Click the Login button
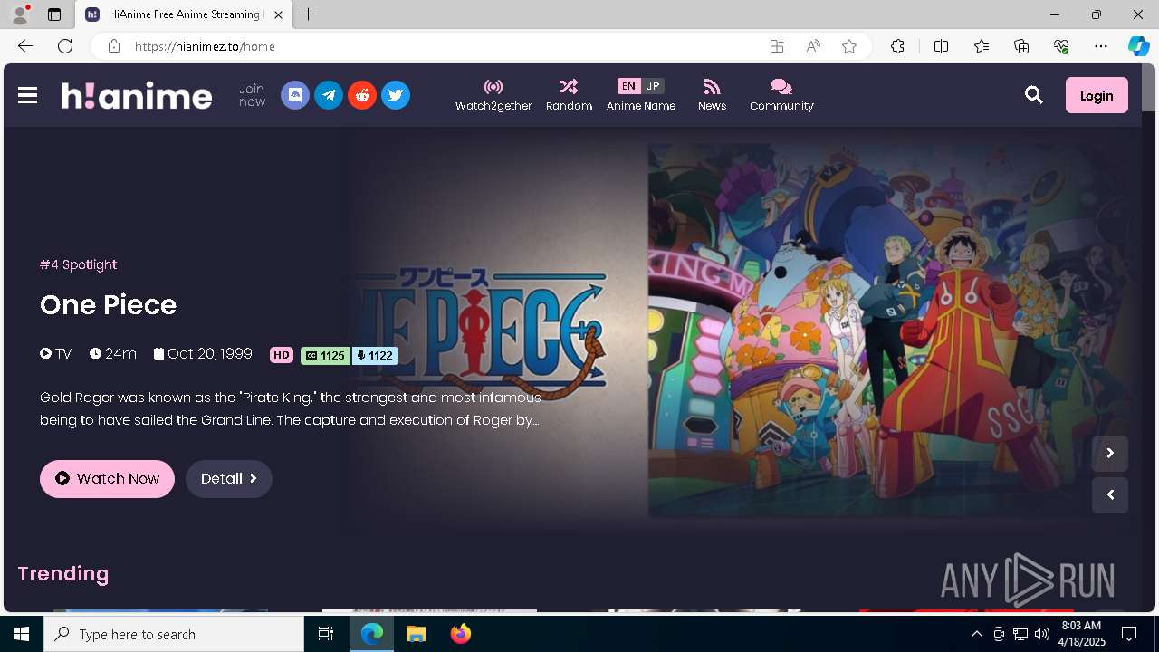The image size is (1159, 652). pyautogui.click(x=1097, y=95)
